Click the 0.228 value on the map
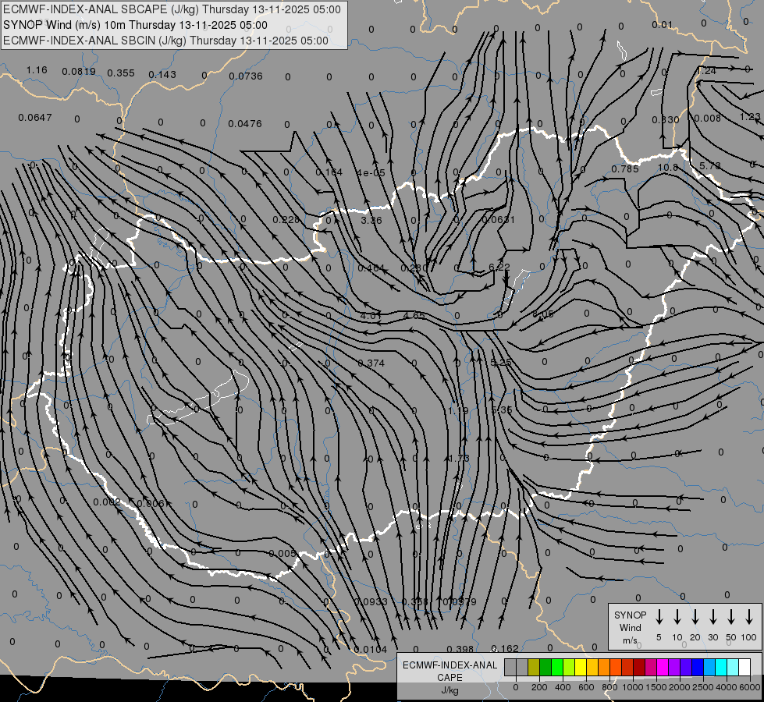The width and height of the screenshot is (764, 702). [x=286, y=220]
